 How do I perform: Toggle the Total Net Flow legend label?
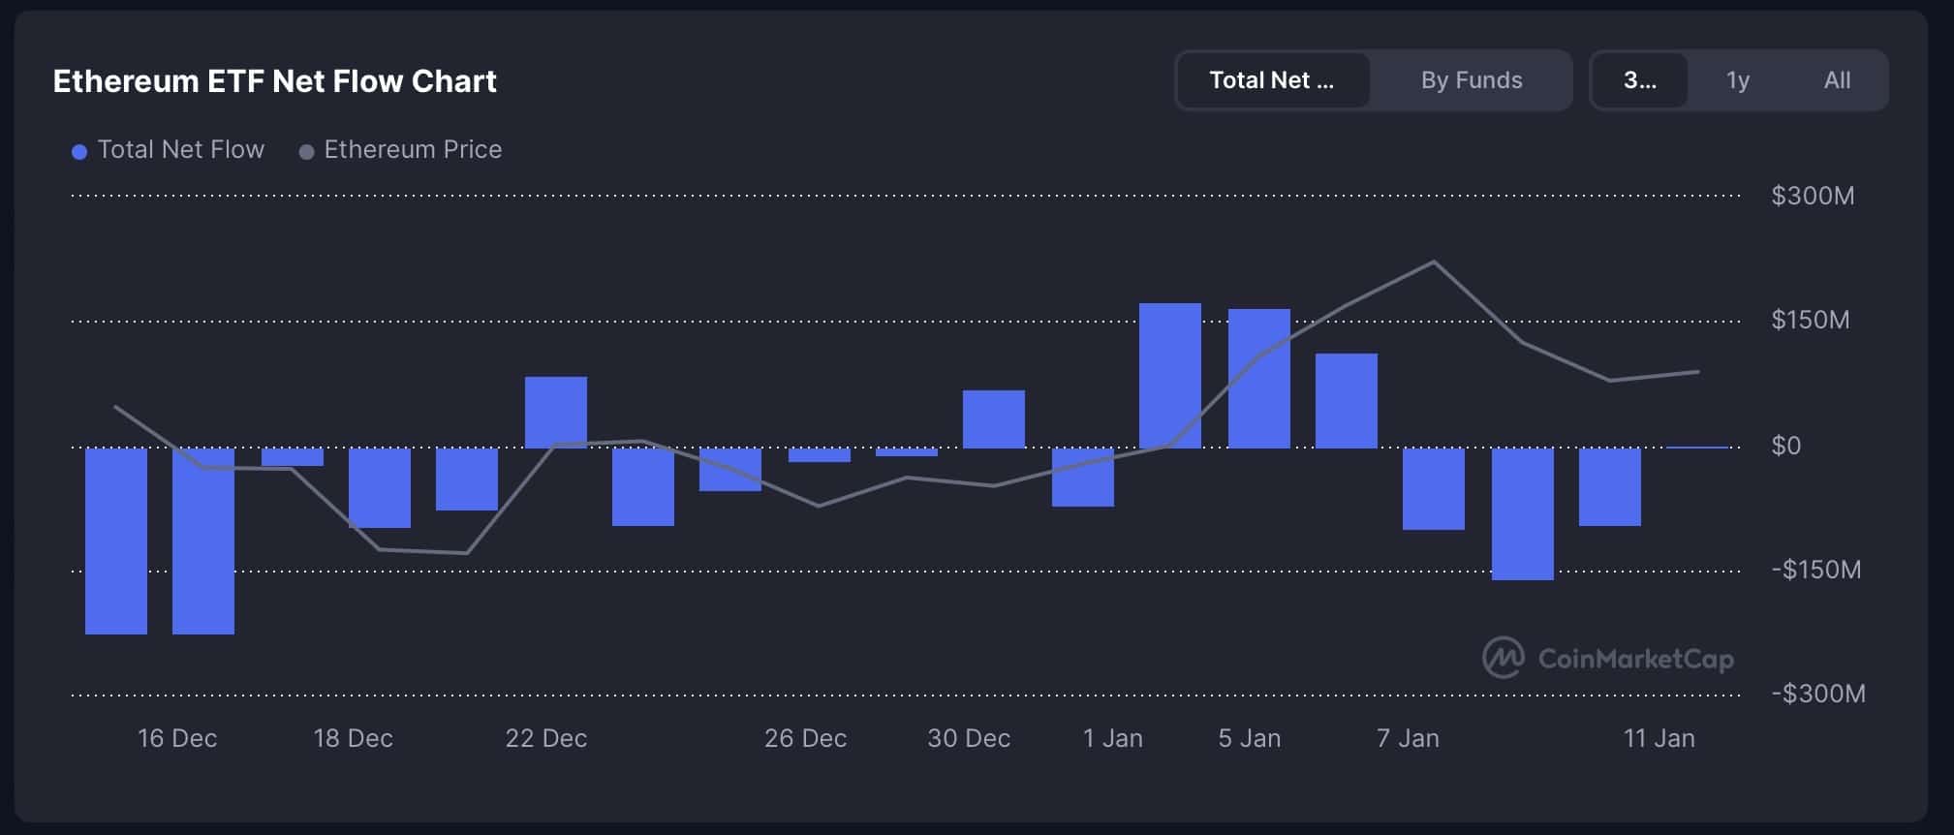pyautogui.click(x=180, y=149)
